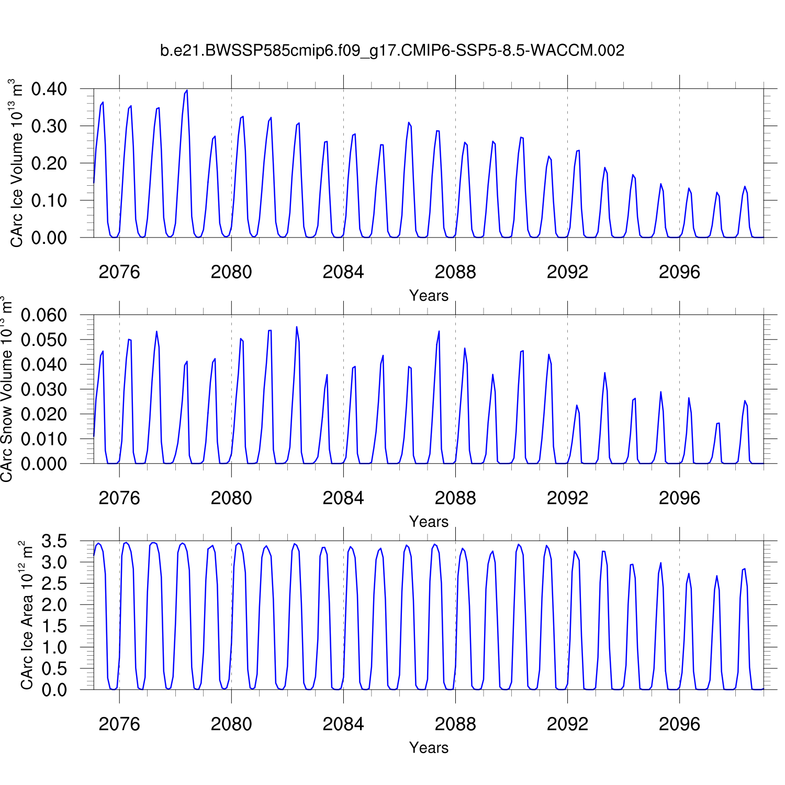Click the highest peak in the Ice Volume plot
785x785 pixels.
(x=187, y=91)
